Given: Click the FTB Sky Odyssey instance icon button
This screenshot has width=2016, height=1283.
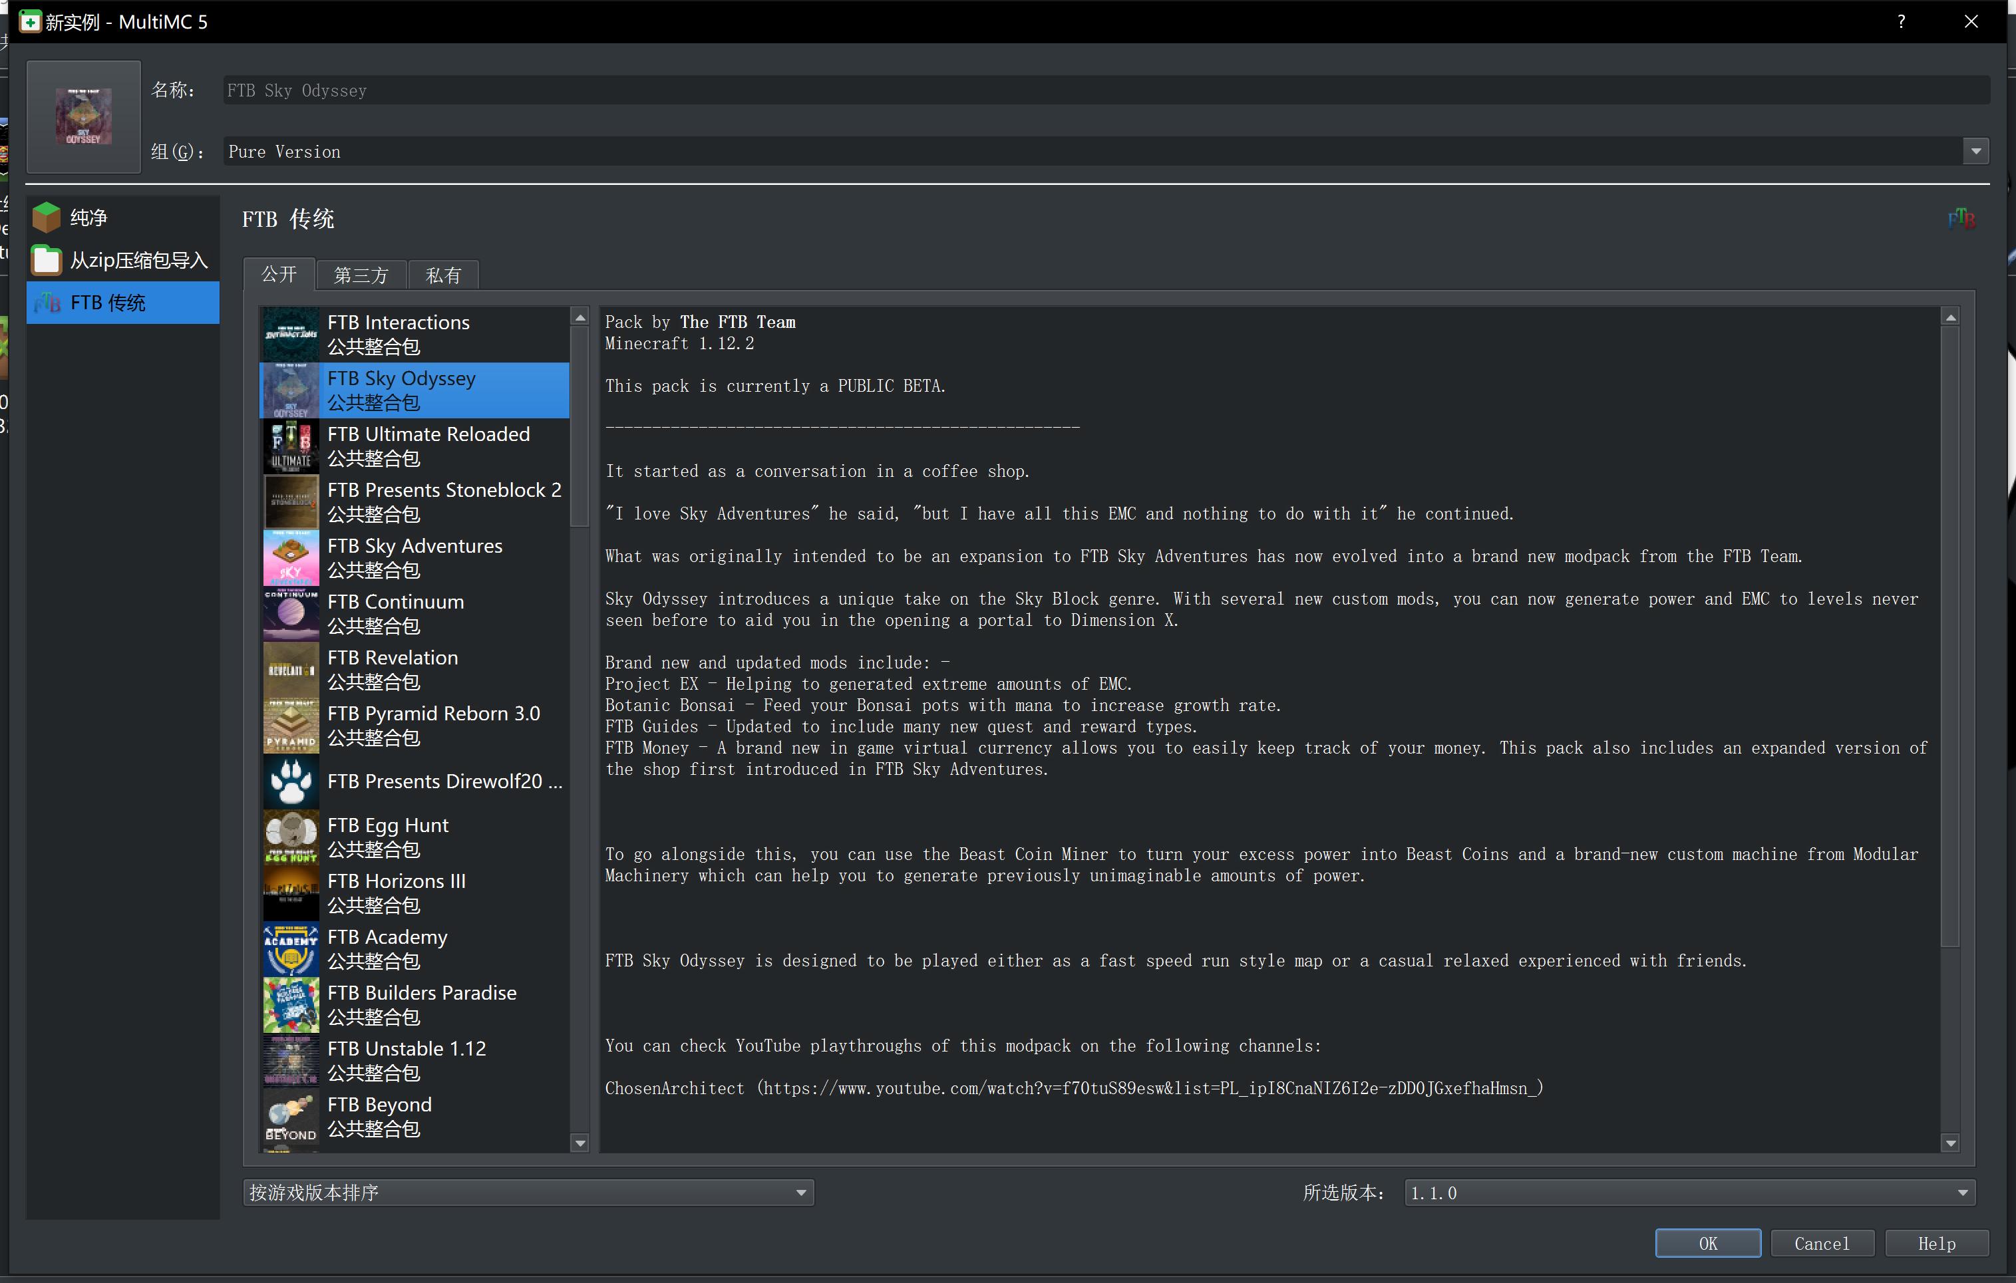Looking at the screenshot, I should [x=84, y=116].
